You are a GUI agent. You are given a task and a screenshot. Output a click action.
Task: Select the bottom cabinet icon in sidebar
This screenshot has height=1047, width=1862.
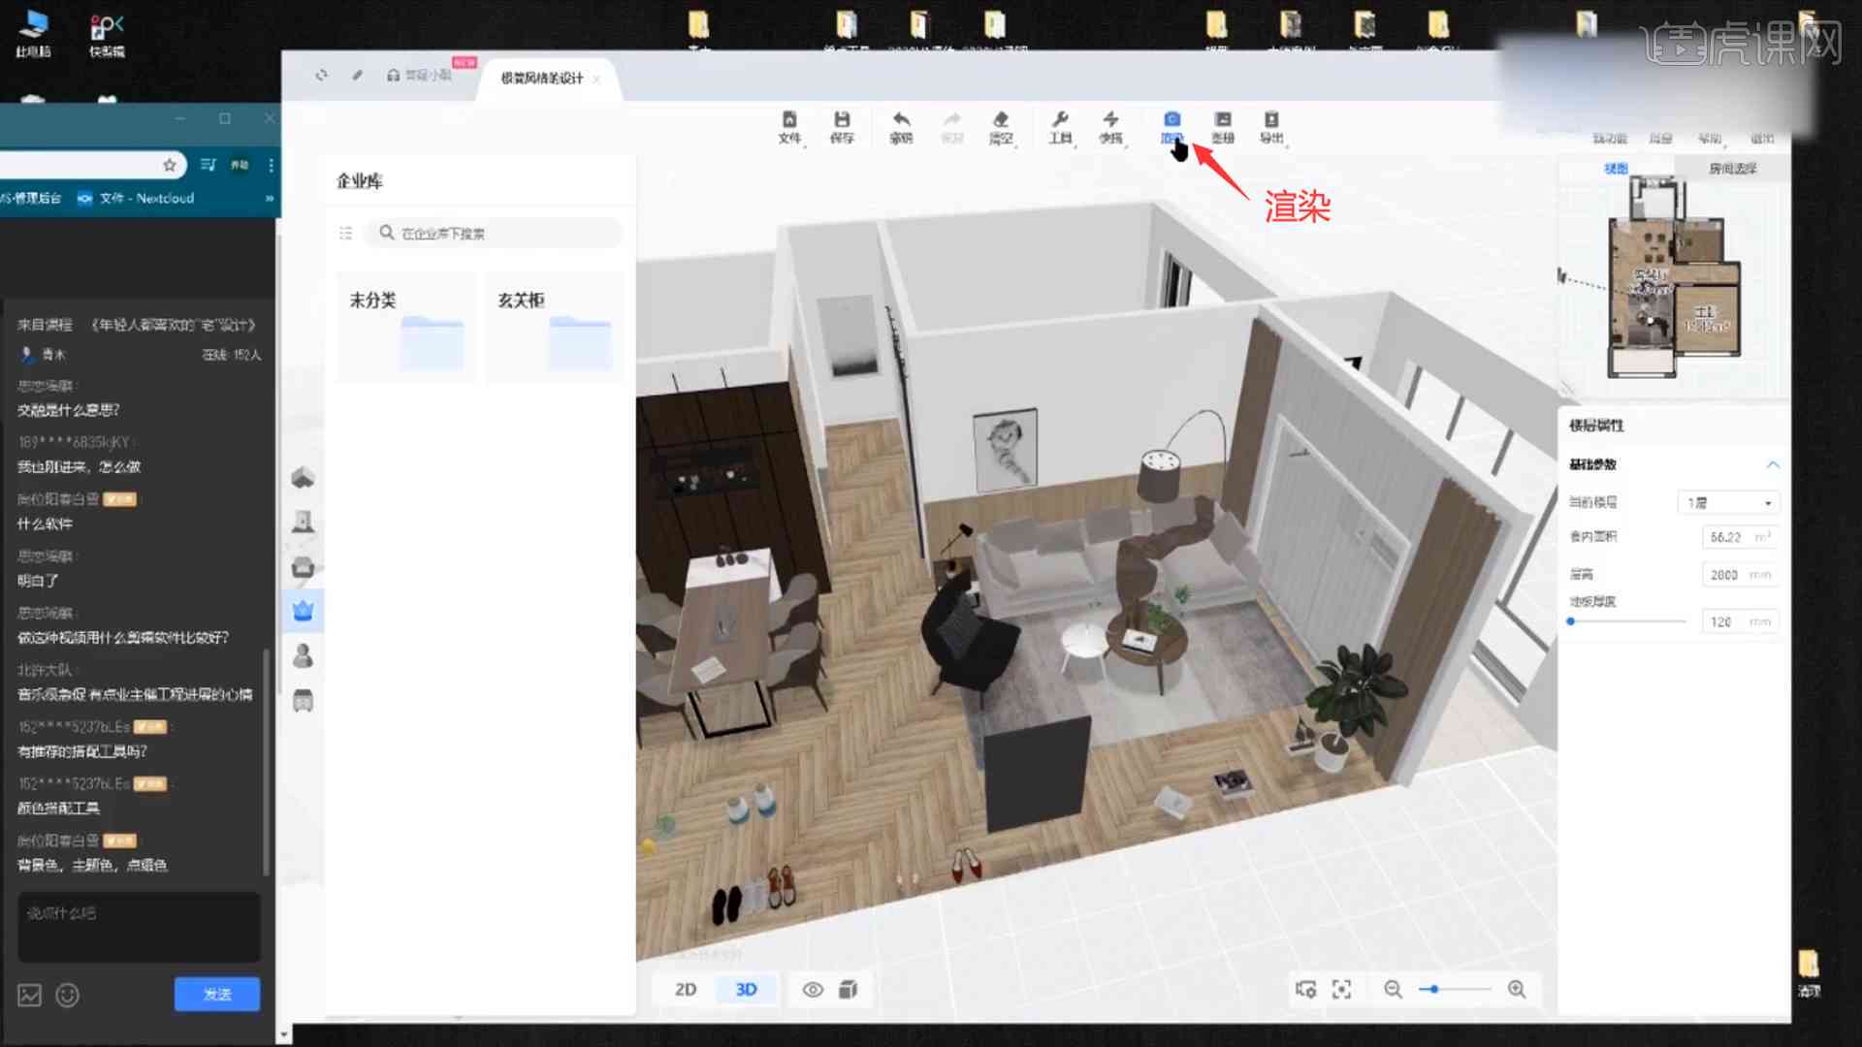tap(303, 700)
